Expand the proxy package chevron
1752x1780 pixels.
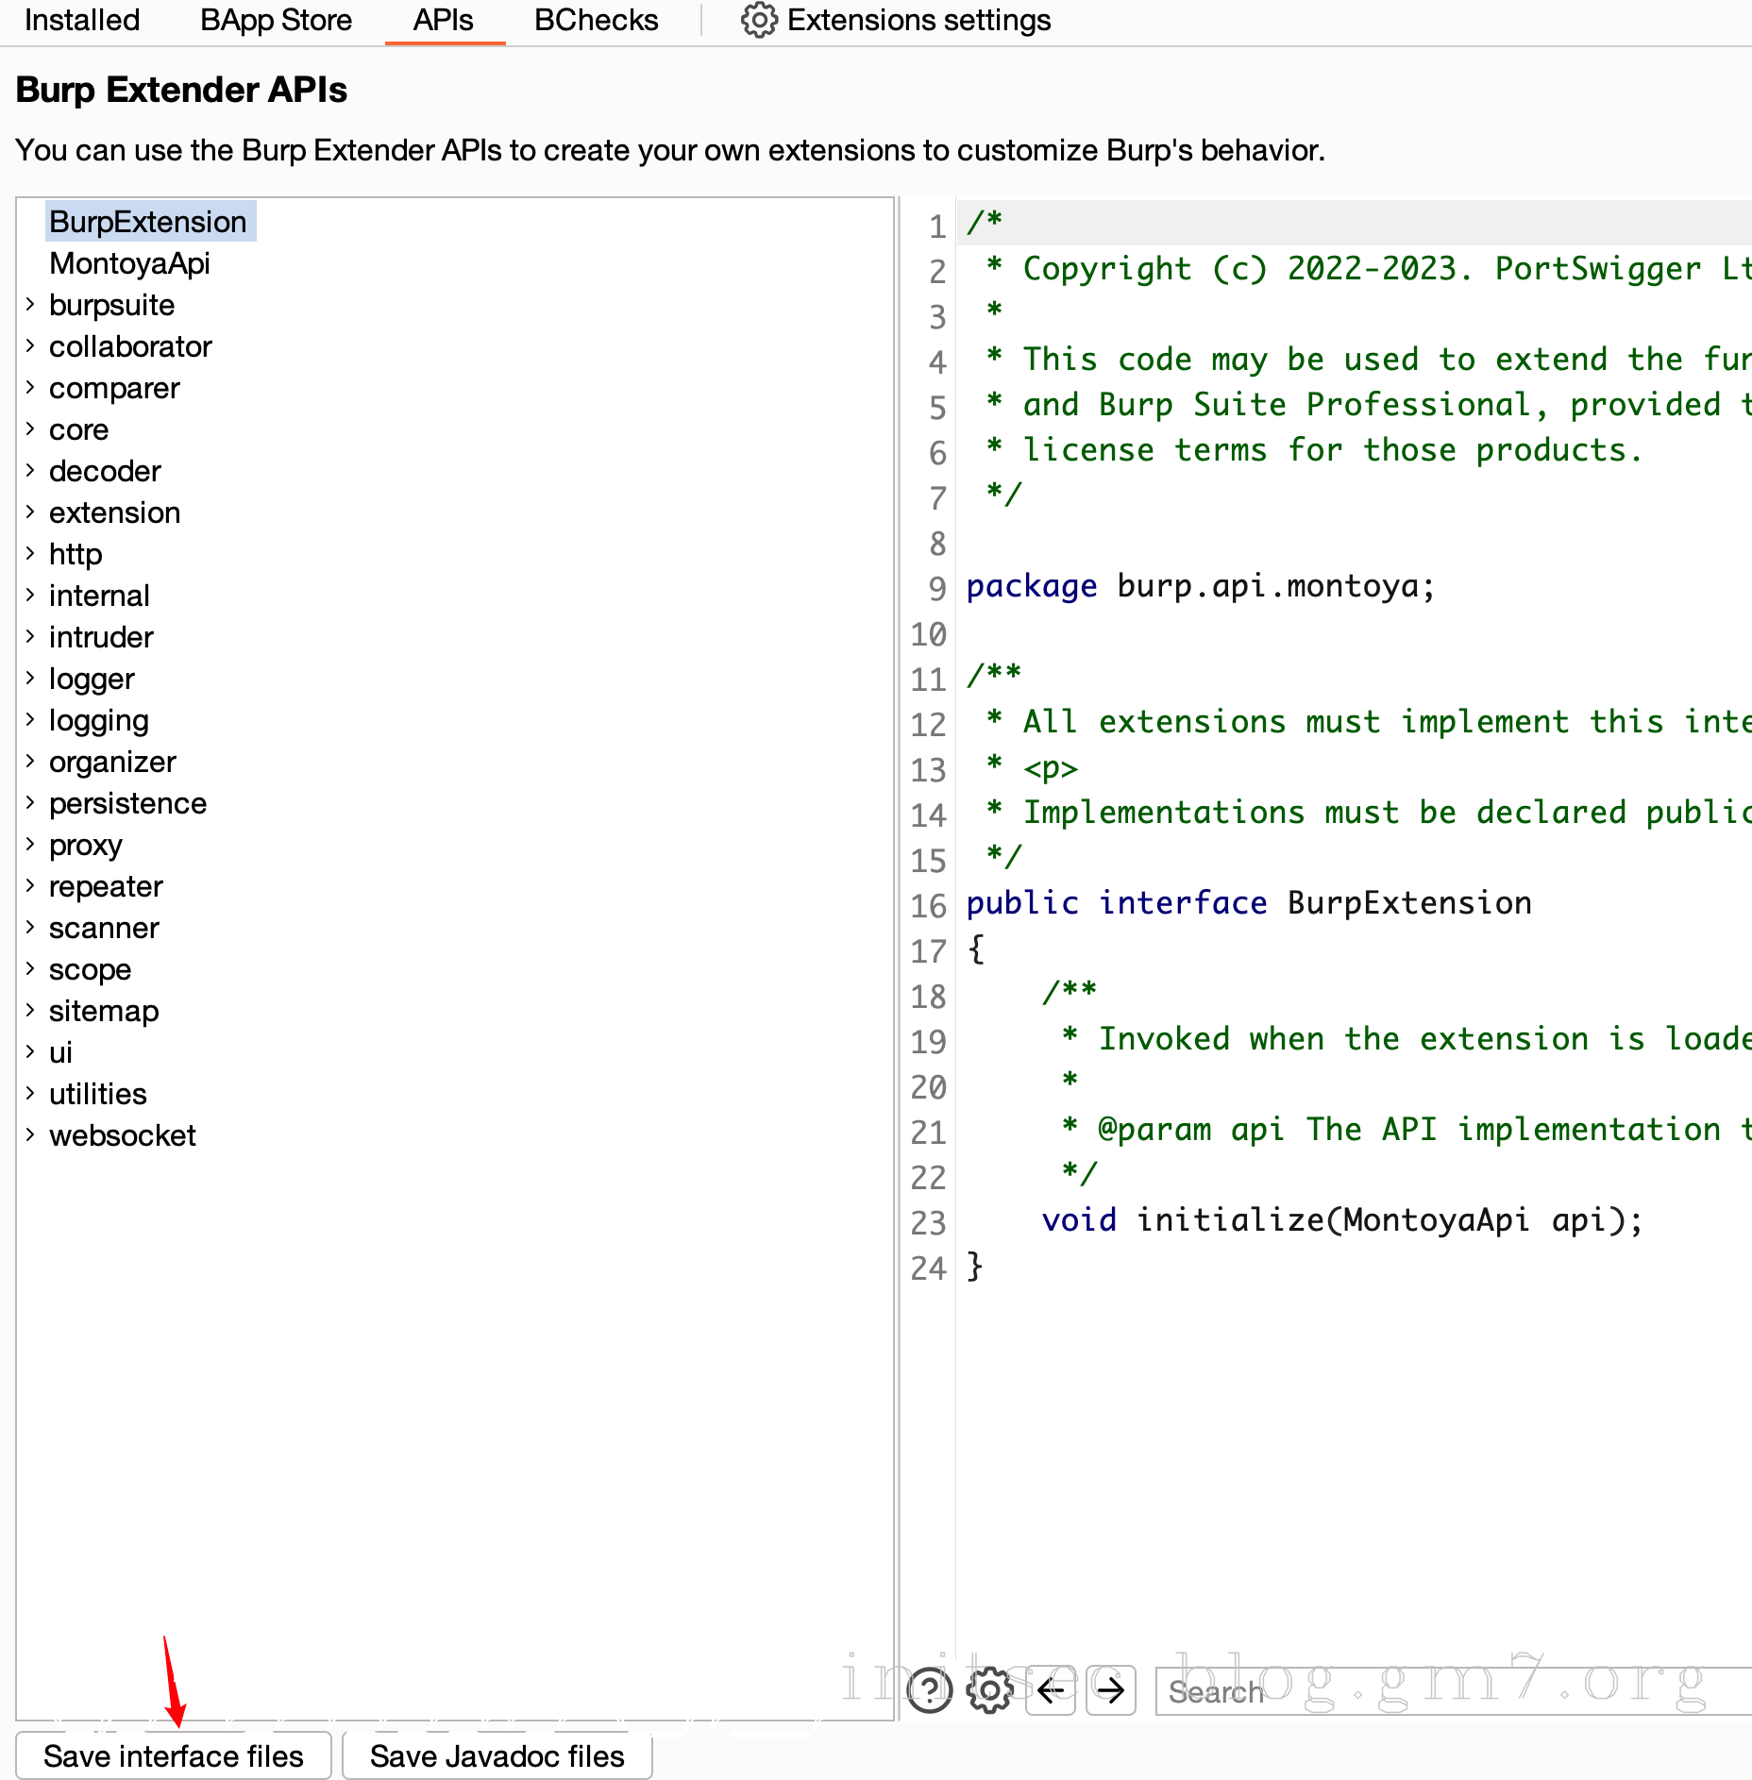(x=30, y=844)
